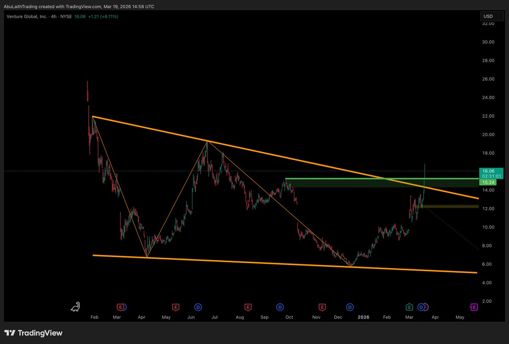Click the 26.00 price axis label
The height and width of the screenshot is (344, 509).
(x=489, y=79)
